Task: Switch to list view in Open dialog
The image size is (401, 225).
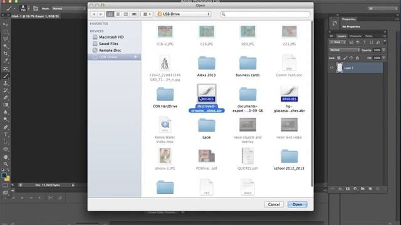Action: [x=118, y=14]
